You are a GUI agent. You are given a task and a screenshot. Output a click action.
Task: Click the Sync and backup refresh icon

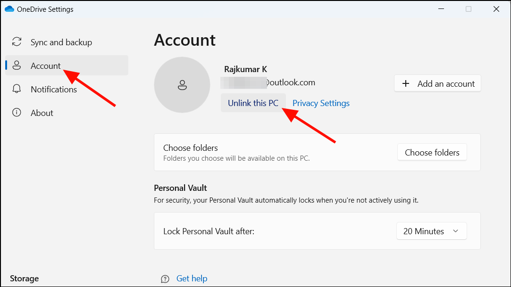(17, 41)
